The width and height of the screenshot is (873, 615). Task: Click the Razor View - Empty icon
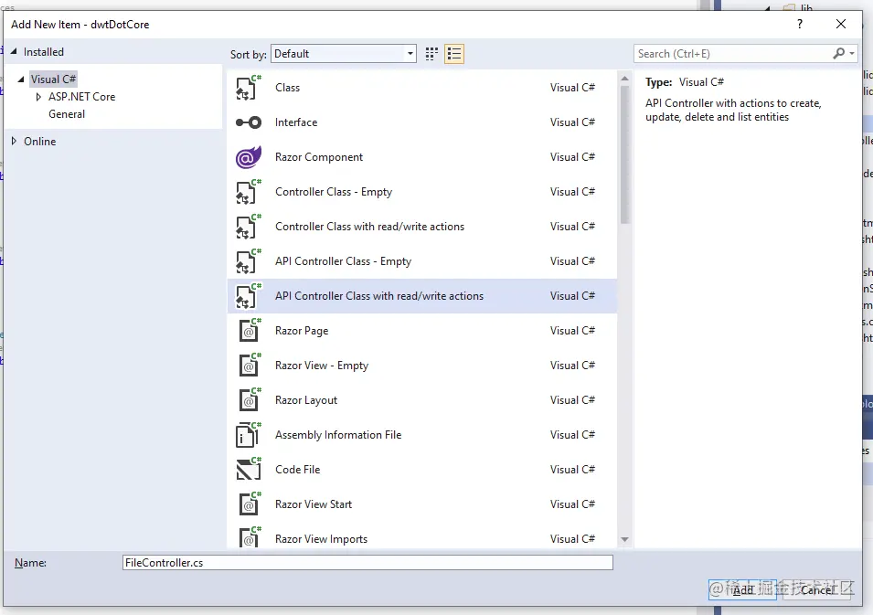tap(249, 366)
